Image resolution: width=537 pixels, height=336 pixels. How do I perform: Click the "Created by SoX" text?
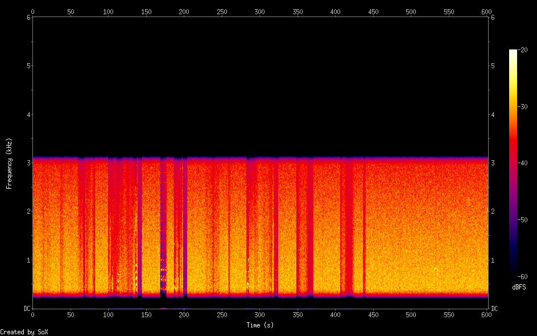(24, 331)
